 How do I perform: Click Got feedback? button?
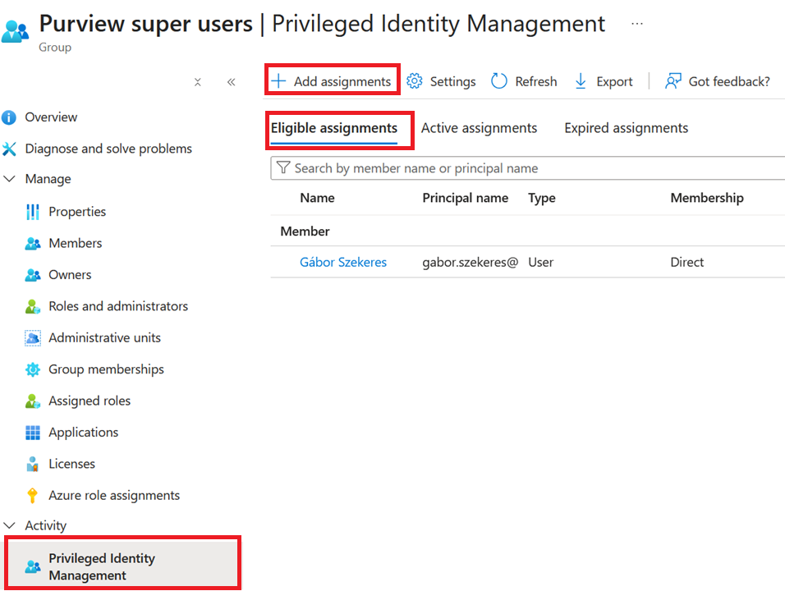pyautogui.click(x=718, y=81)
